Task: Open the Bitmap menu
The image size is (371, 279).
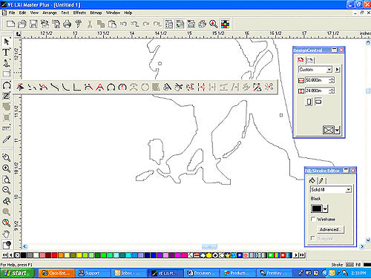Action: (96, 13)
